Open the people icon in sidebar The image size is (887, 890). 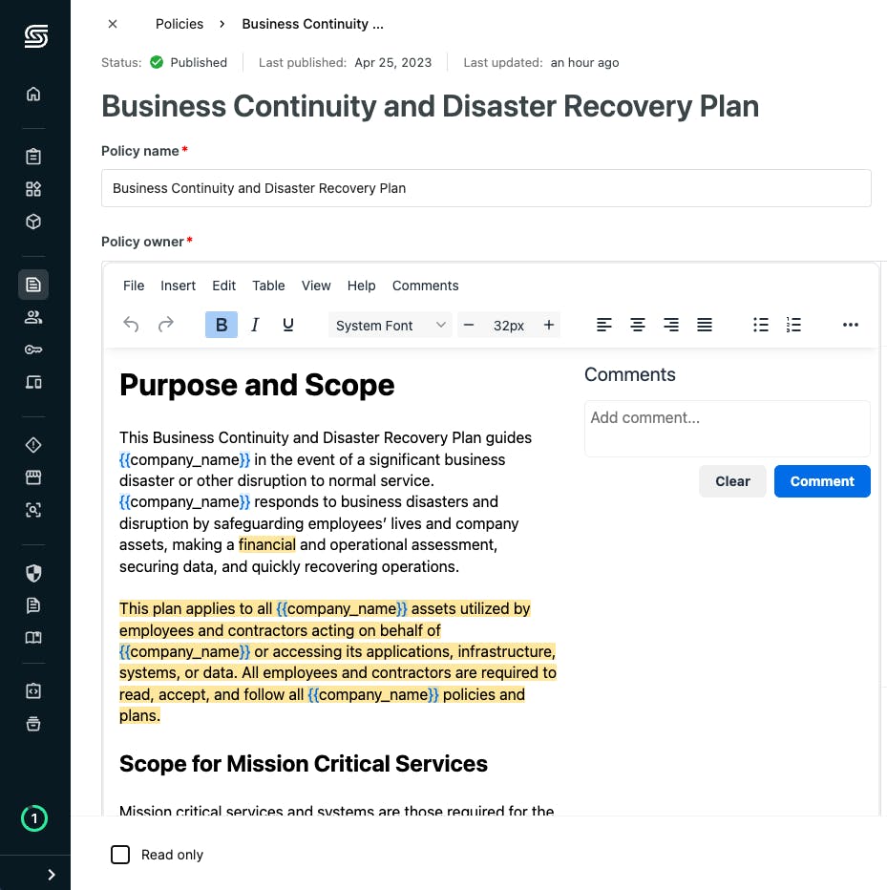coord(33,317)
